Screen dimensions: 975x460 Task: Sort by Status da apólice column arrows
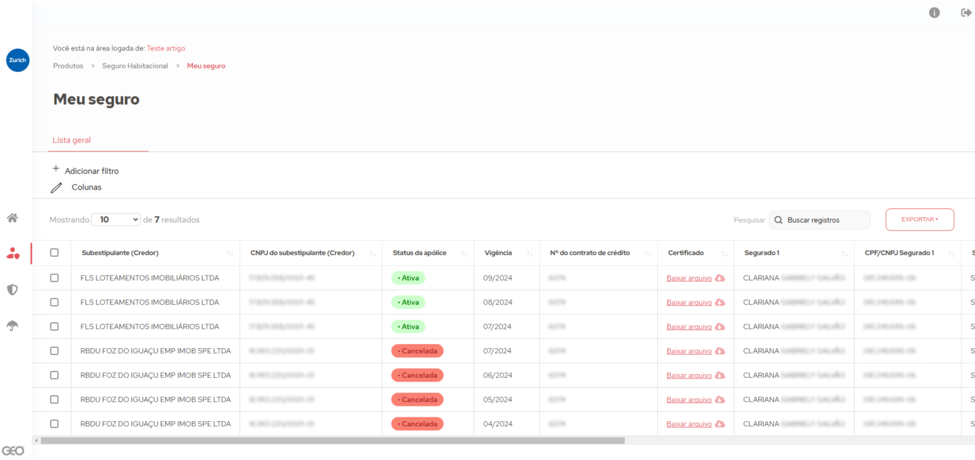464,254
